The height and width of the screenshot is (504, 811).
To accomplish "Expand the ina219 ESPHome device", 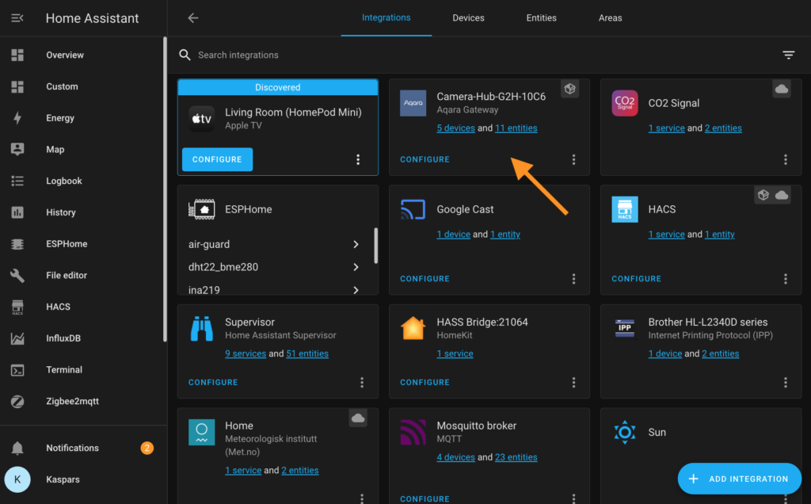I will pyautogui.click(x=277, y=290).
